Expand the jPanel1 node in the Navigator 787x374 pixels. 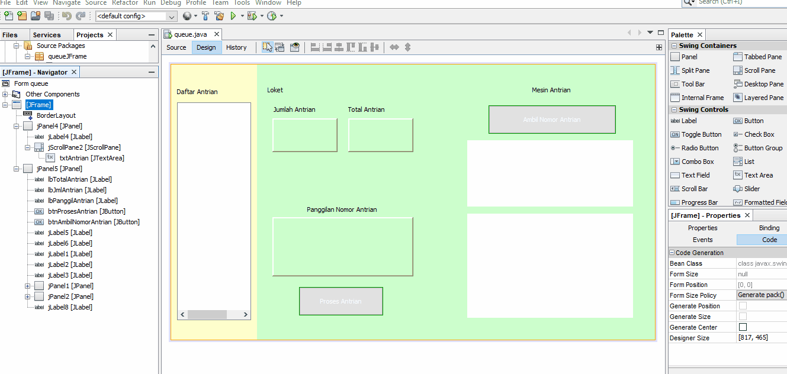point(26,285)
